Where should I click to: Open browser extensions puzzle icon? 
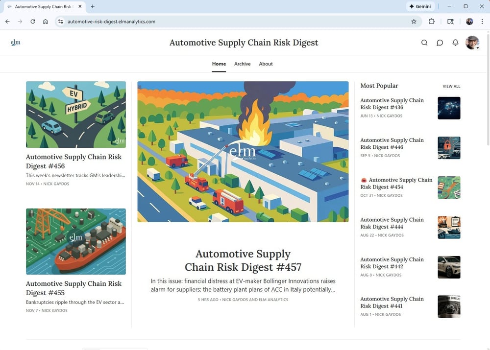tap(432, 22)
